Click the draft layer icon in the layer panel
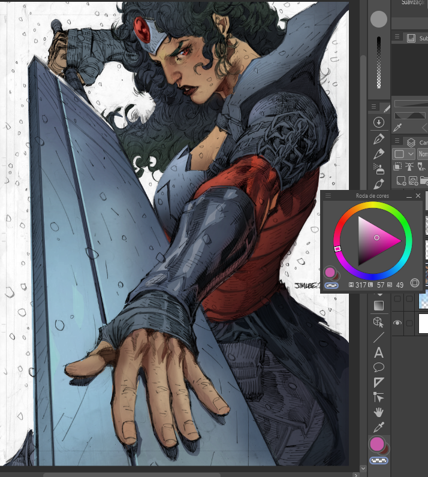 point(421,167)
